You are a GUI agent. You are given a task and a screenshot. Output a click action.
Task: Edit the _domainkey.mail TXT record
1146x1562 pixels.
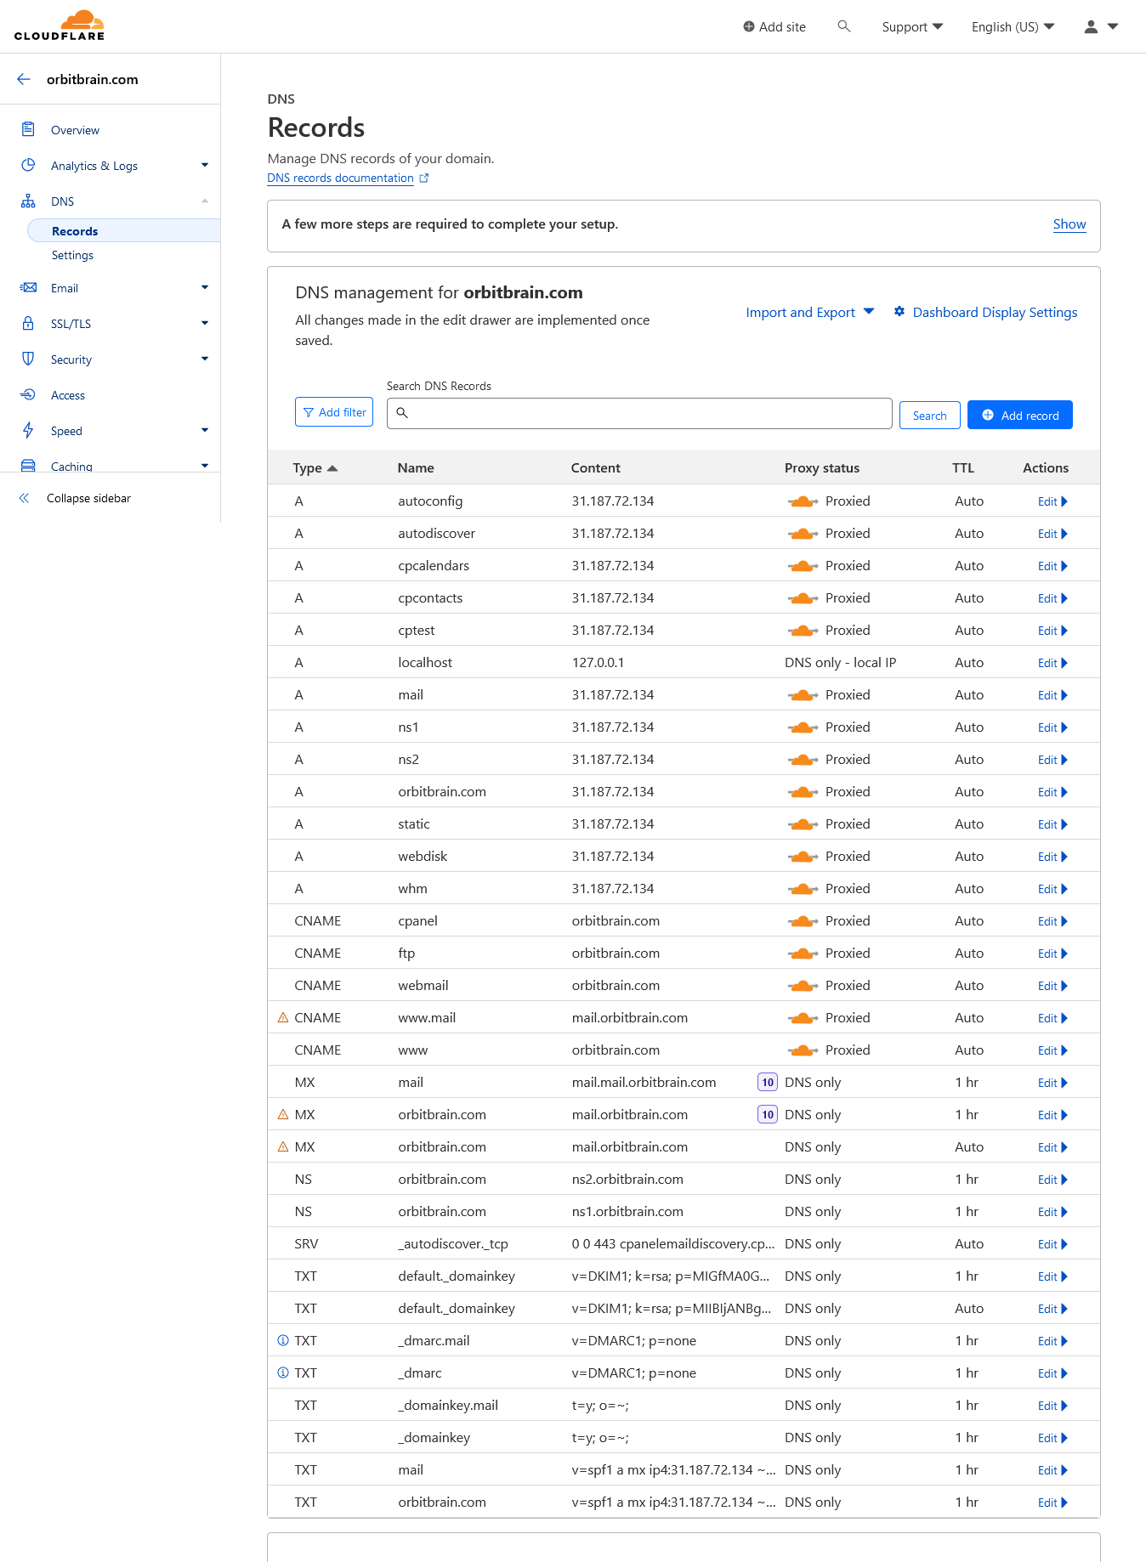1052,1406
